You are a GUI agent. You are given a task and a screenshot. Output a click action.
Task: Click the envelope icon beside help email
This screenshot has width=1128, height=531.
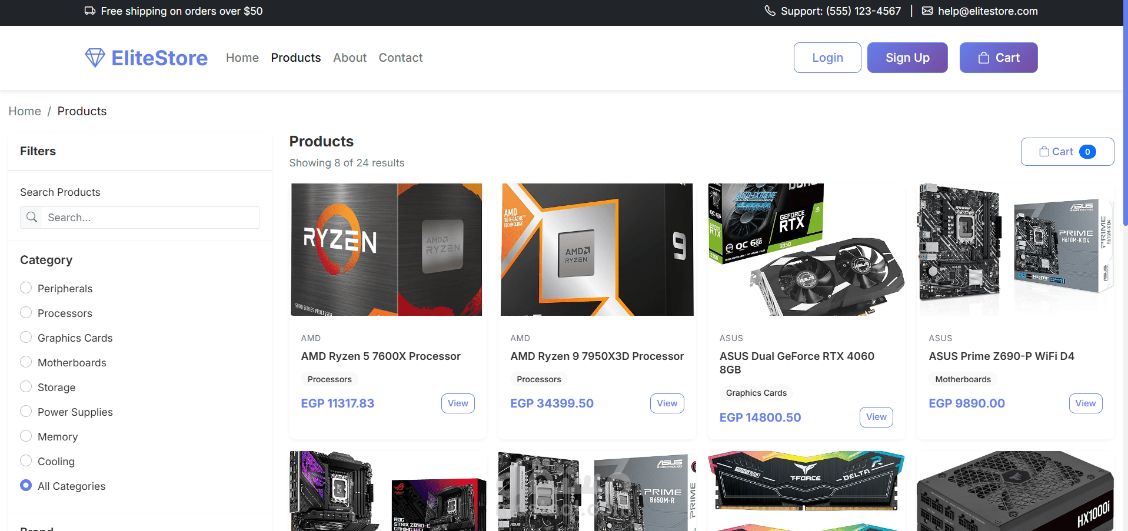click(927, 11)
